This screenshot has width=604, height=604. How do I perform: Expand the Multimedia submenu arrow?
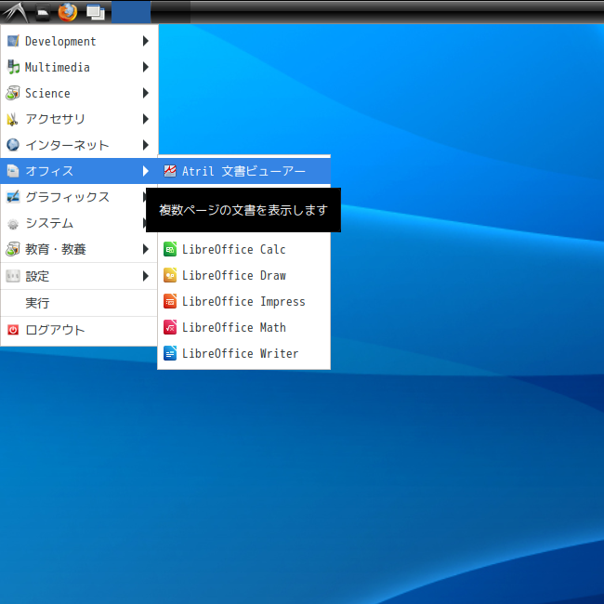pos(146,67)
